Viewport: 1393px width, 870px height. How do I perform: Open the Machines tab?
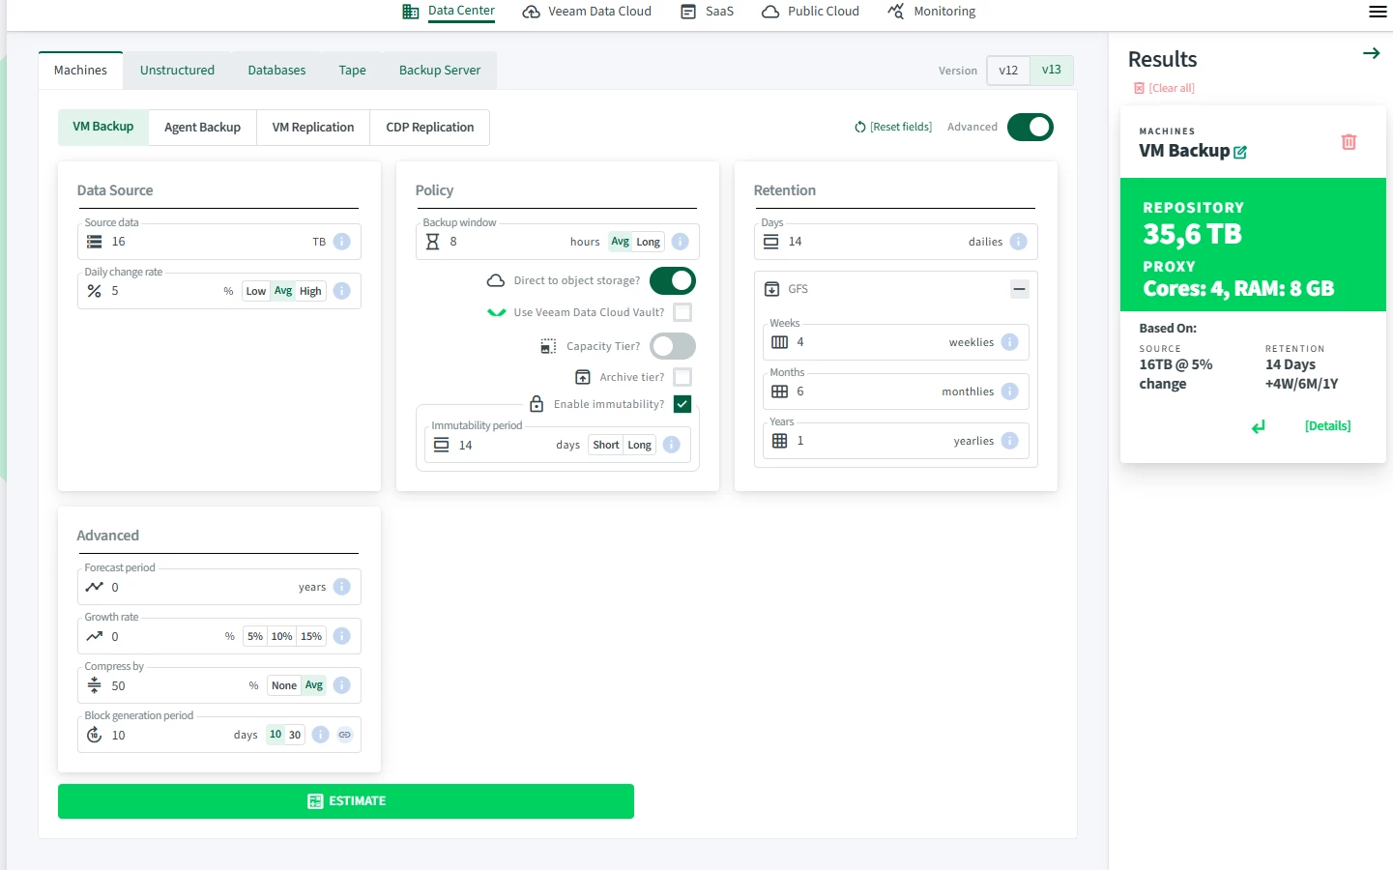[x=80, y=71]
